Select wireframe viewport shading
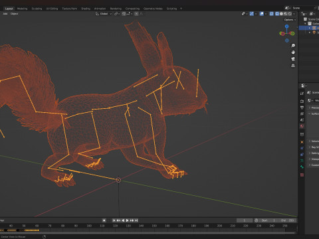This screenshot has height=239, width=319. pyautogui.click(x=277, y=14)
